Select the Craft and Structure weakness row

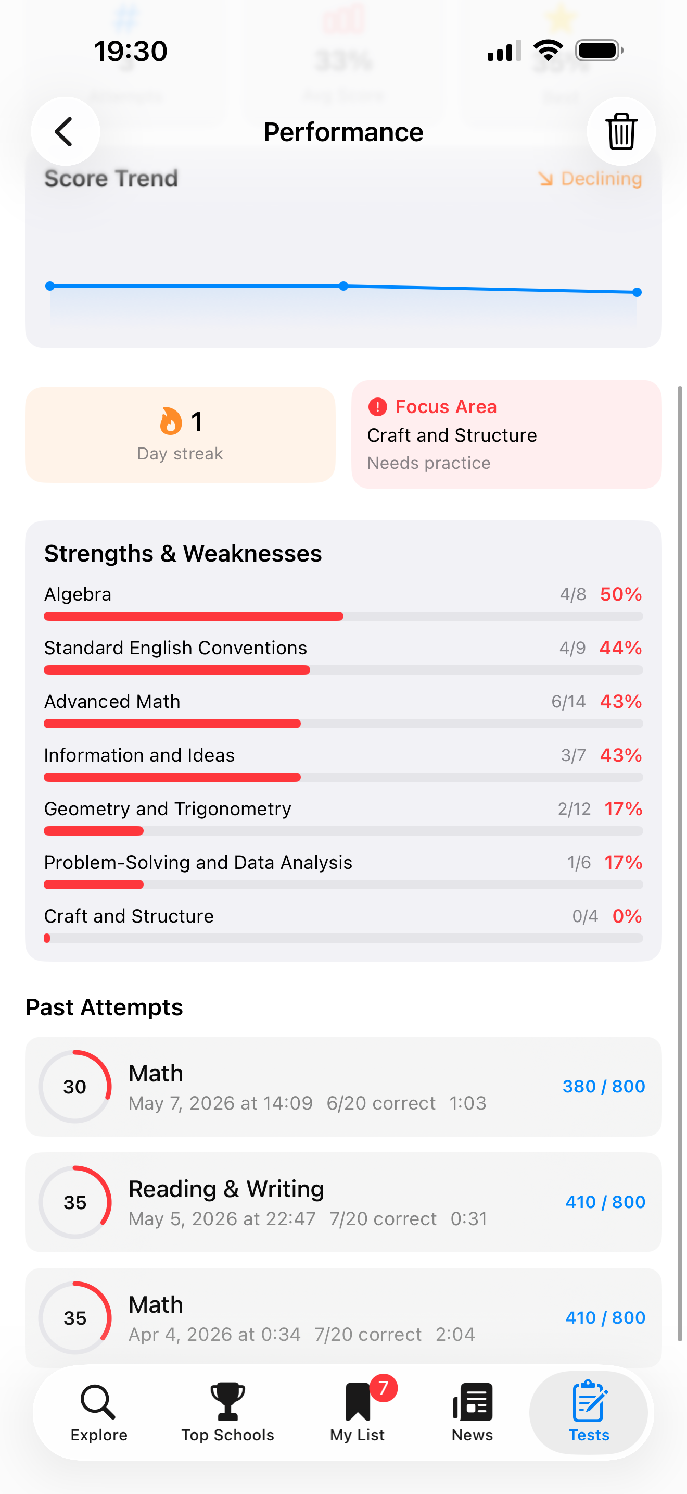[x=344, y=925]
